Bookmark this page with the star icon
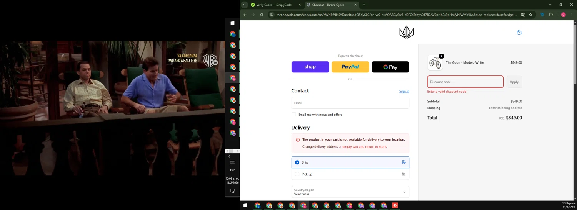The height and width of the screenshot is (210, 577). pyautogui.click(x=530, y=15)
